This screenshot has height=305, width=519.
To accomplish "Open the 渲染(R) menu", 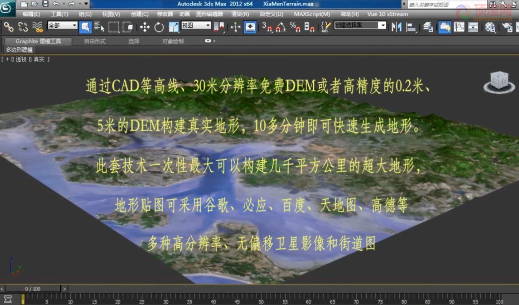I will click(240, 14).
